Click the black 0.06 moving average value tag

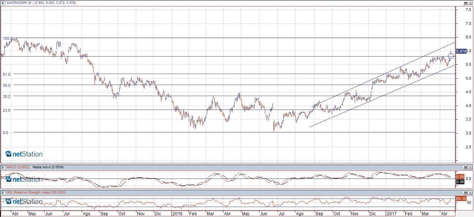coord(460,182)
